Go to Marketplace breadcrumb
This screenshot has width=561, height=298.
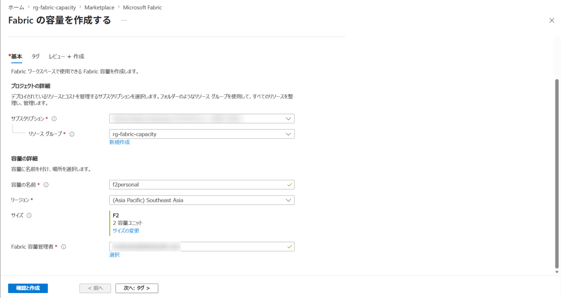99,8
